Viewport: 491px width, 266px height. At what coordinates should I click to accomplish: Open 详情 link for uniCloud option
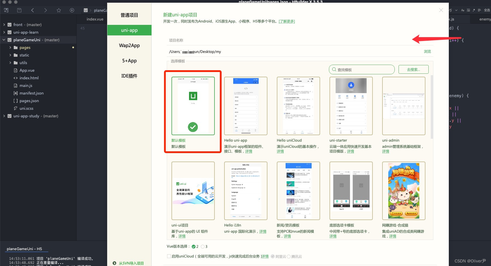pyautogui.click(x=265, y=256)
